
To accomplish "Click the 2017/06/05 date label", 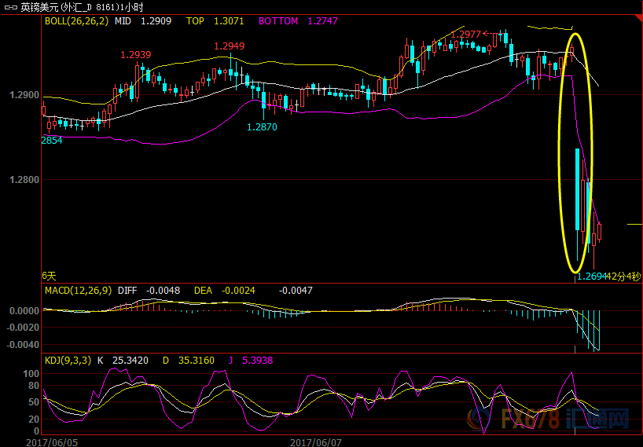I will [52, 442].
